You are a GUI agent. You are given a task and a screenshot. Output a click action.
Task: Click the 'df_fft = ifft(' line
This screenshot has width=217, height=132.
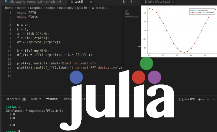click(55, 55)
